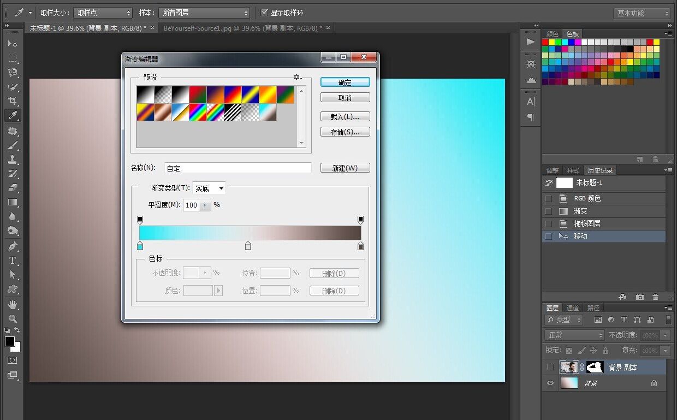Switch to 路径 panel tab
The image size is (677, 420).
[593, 308]
